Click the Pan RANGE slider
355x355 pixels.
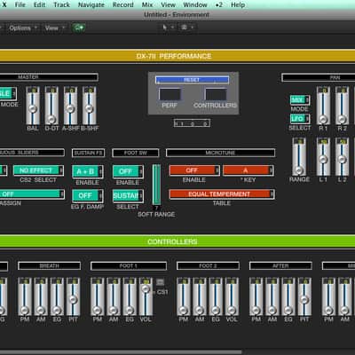coord(299,157)
